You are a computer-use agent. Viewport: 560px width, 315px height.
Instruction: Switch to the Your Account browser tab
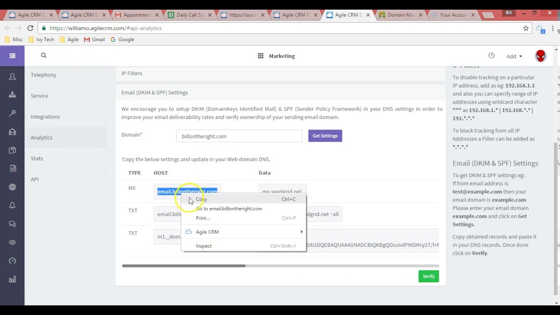pos(453,15)
